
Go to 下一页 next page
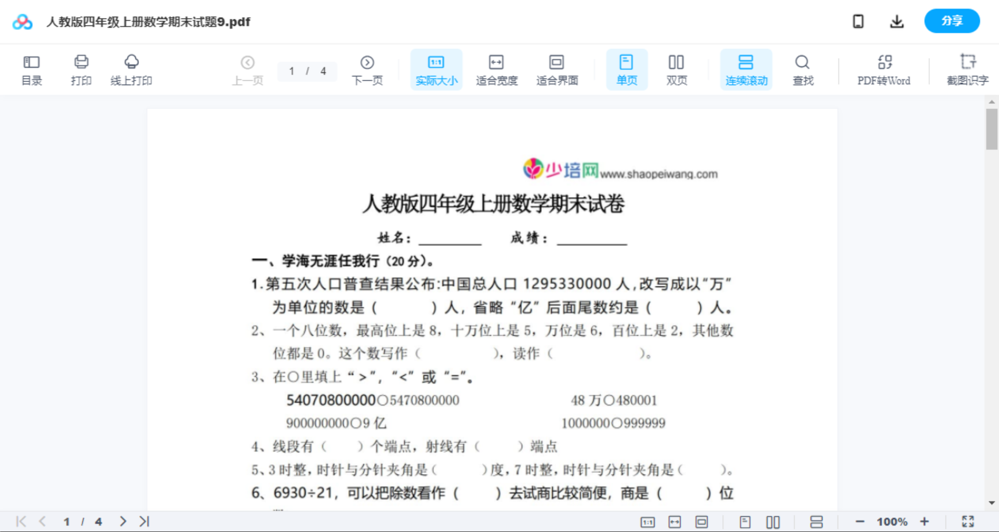[367, 69]
